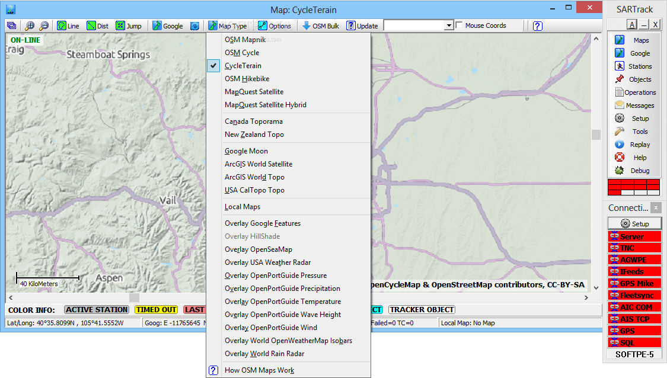Activate the Line measurement tool

pos(68,25)
